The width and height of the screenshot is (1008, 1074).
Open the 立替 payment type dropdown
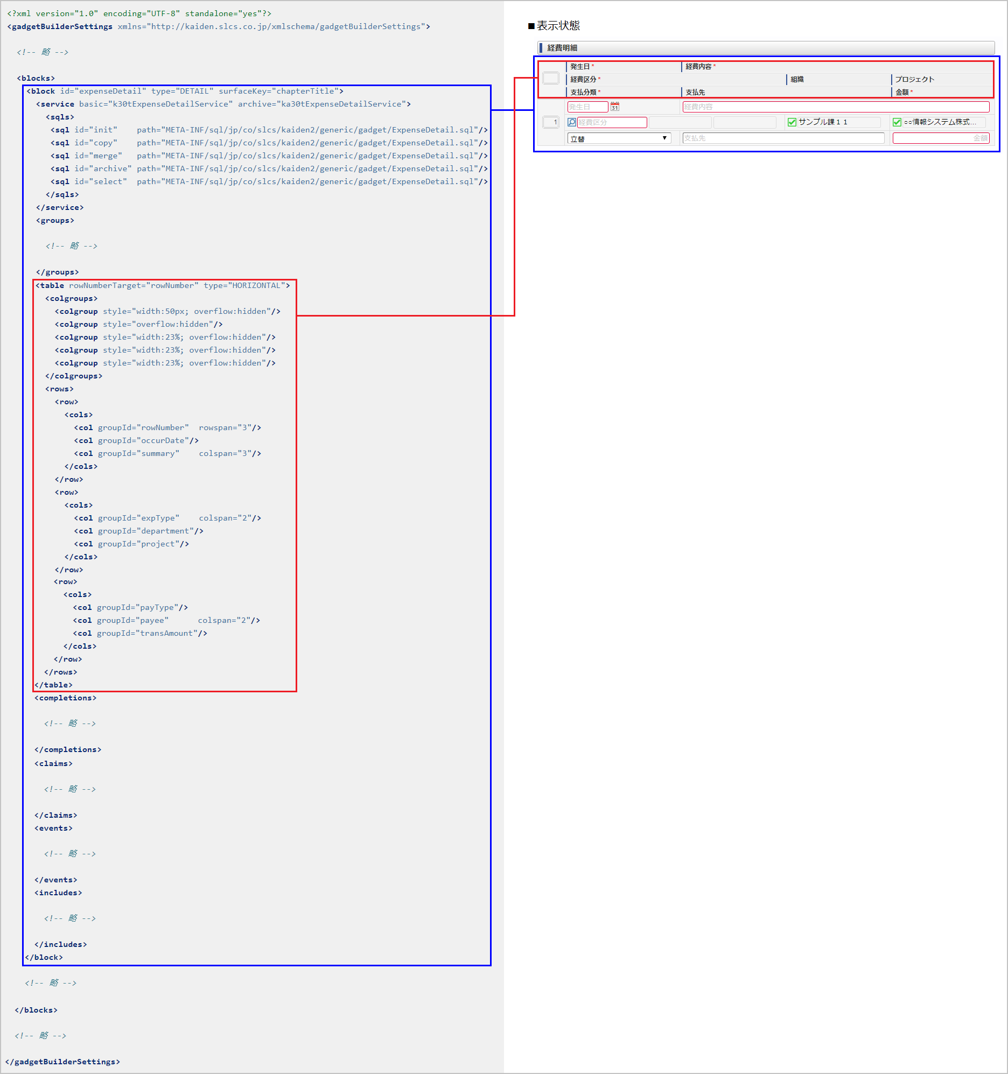(619, 138)
